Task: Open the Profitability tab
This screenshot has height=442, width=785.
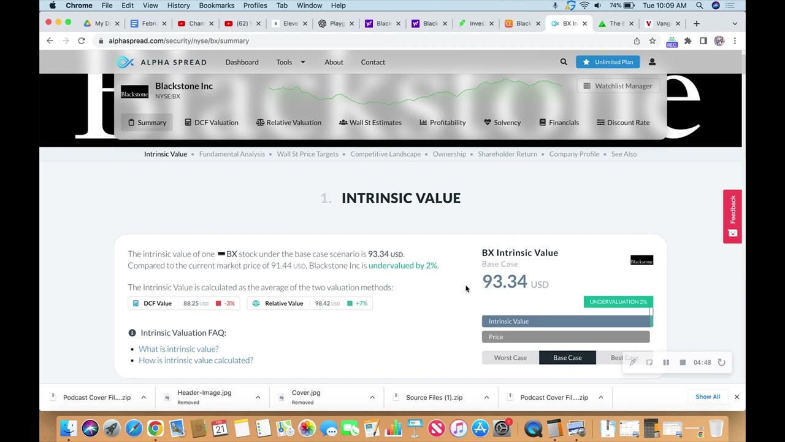Action: [443, 123]
